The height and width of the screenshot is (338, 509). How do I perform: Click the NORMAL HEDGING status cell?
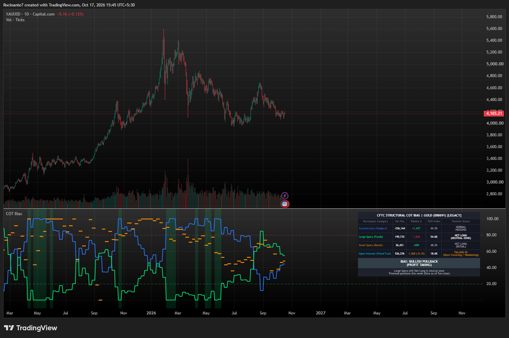(461, 229)
